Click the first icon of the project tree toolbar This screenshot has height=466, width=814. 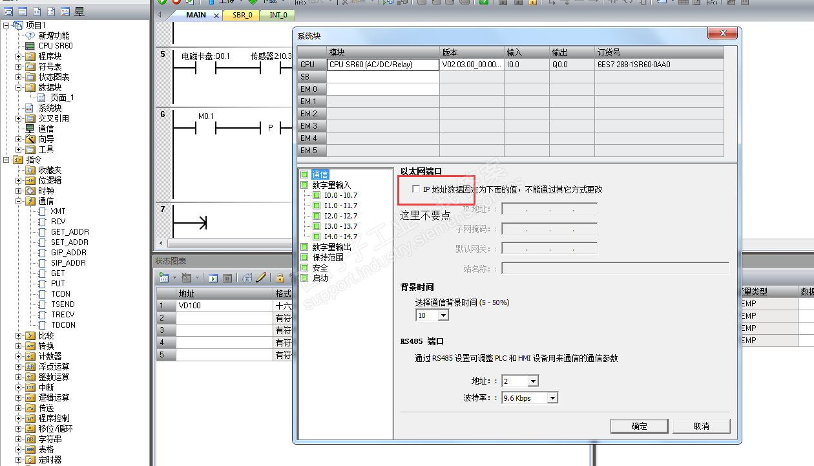click(8, 12)
